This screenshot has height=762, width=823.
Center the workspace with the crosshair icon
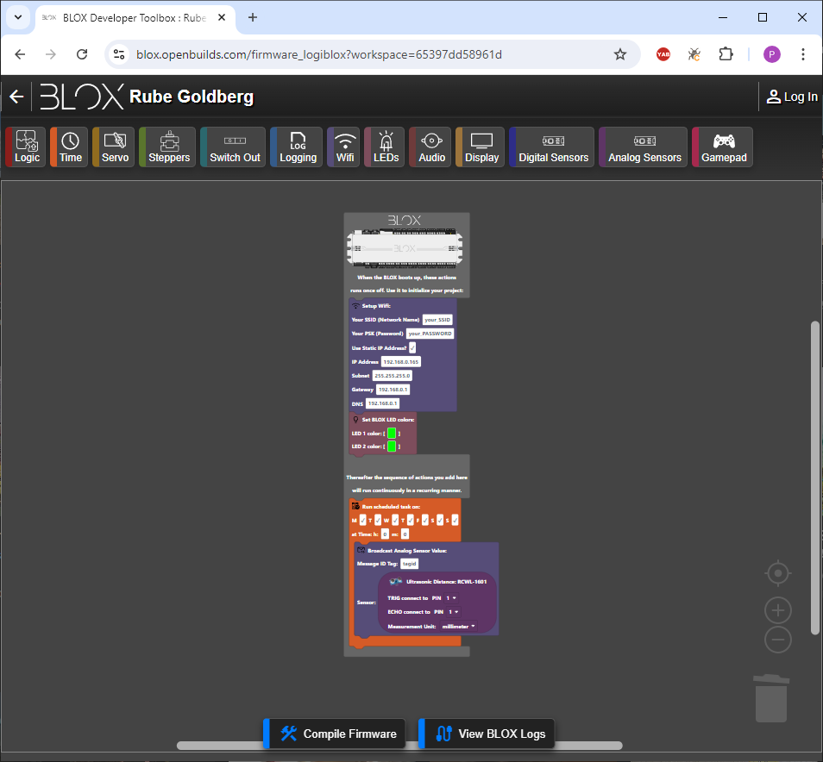click(778, 573)
